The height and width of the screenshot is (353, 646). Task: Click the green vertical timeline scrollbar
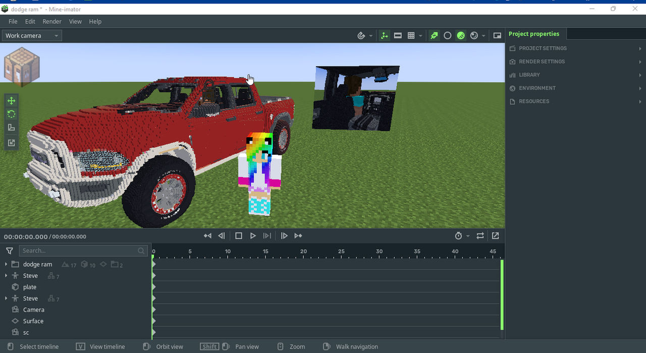tap(502, 295)
